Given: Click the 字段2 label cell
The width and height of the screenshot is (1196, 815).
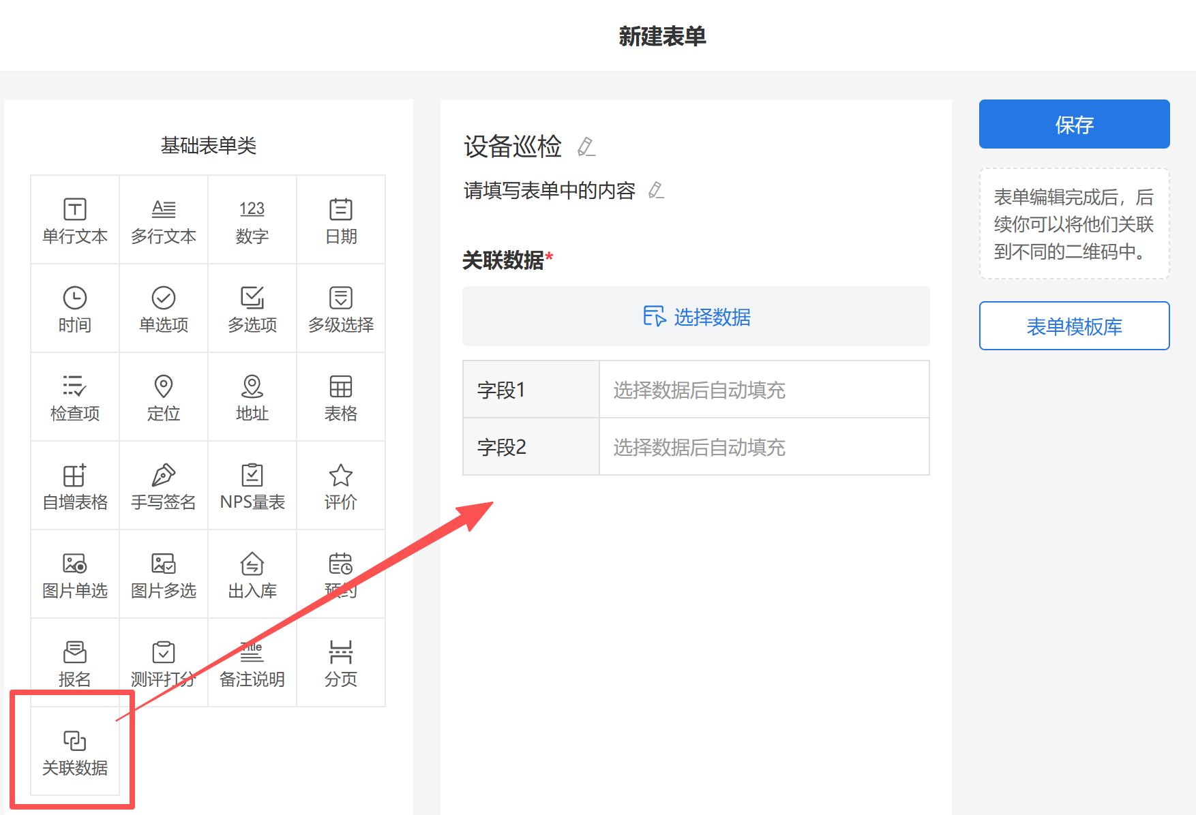Looking at the screenshot, I should 531,446.
